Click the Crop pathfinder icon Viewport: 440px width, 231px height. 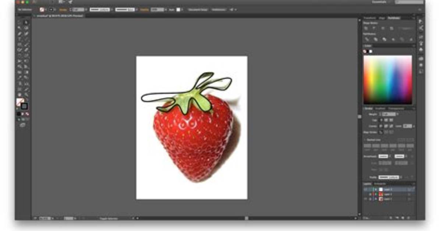[393, 40]
